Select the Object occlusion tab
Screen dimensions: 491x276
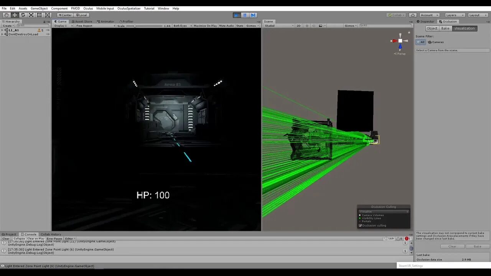pos(432,28)
